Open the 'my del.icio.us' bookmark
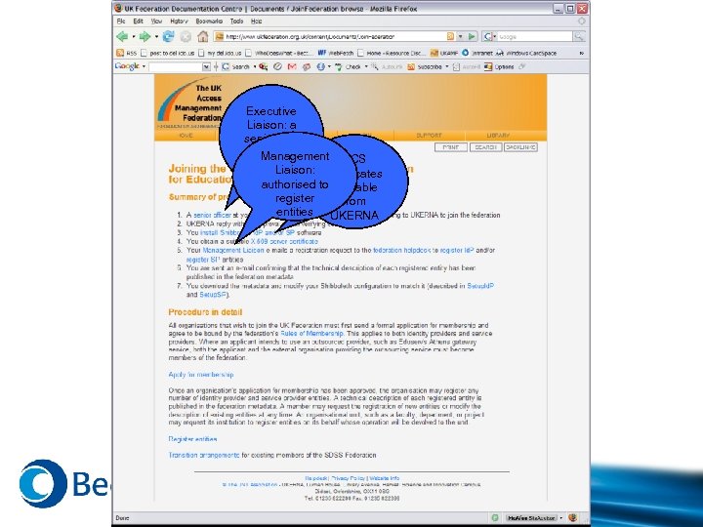 (x=220, y=53)
